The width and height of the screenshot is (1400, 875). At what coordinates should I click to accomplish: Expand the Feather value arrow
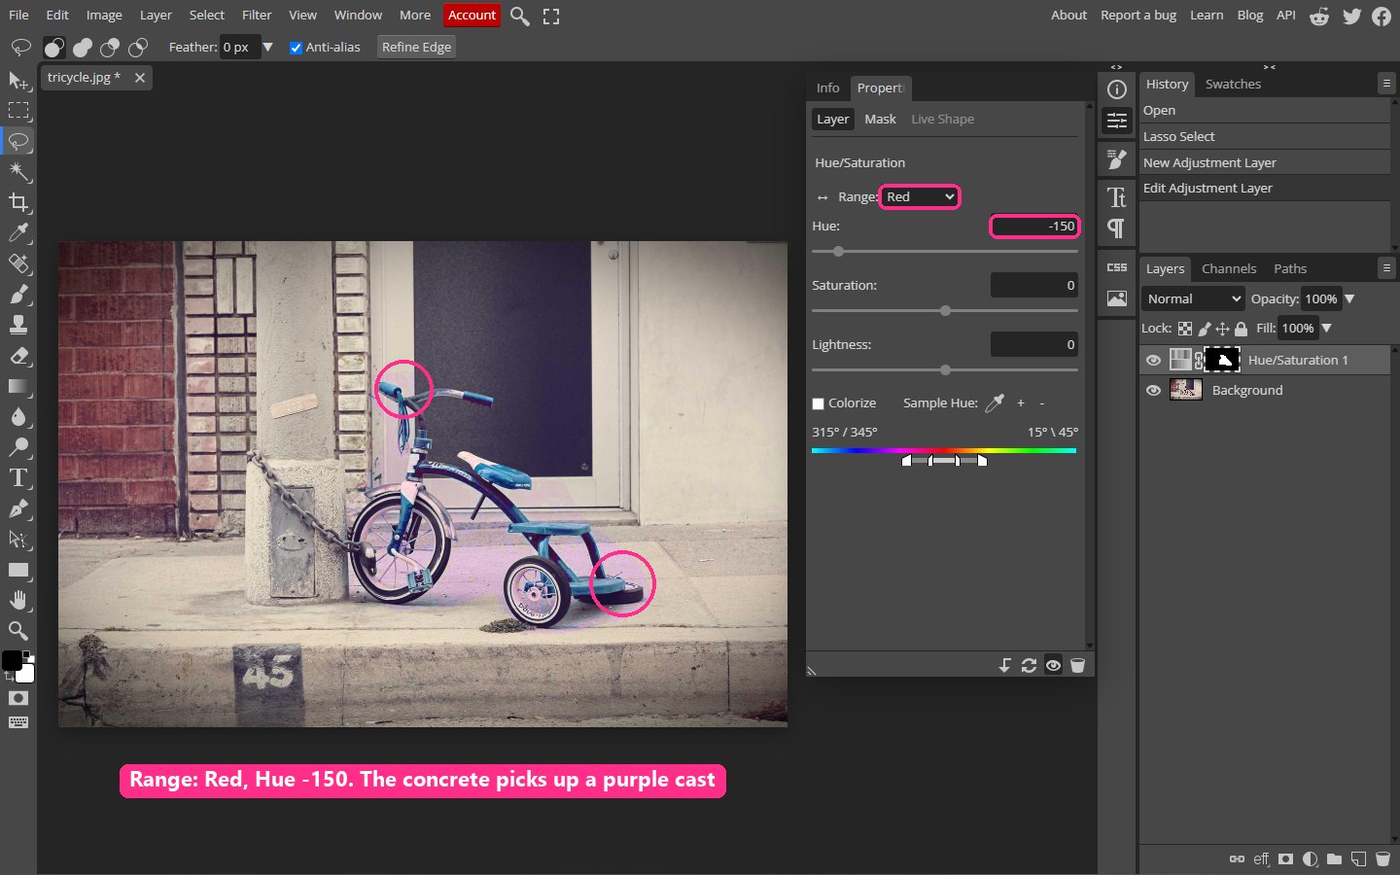(267, 47)
